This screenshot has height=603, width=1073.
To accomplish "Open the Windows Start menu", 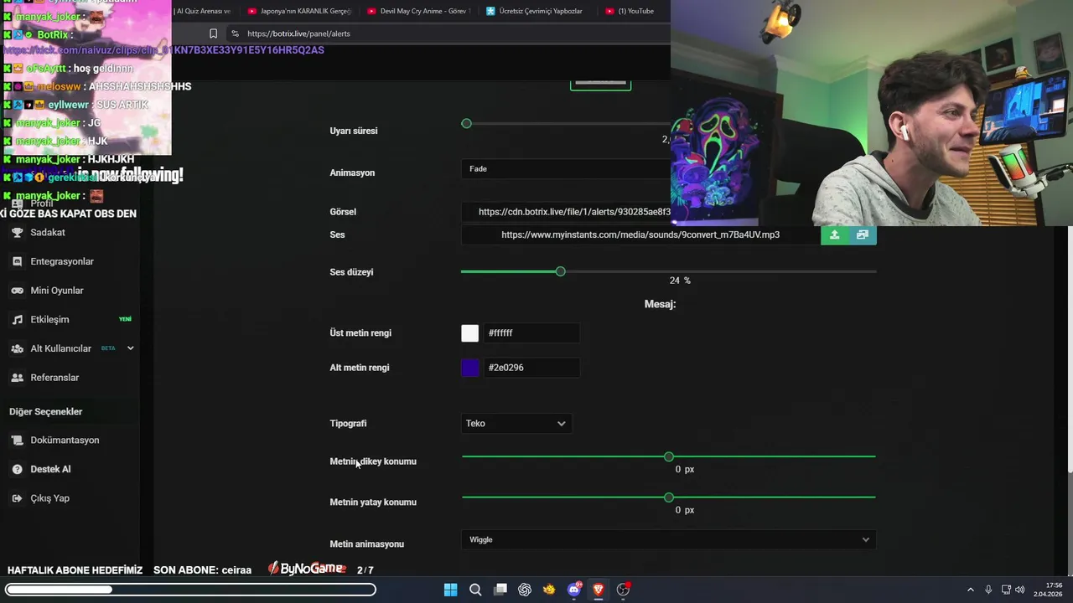I will [x=450, y=590].
